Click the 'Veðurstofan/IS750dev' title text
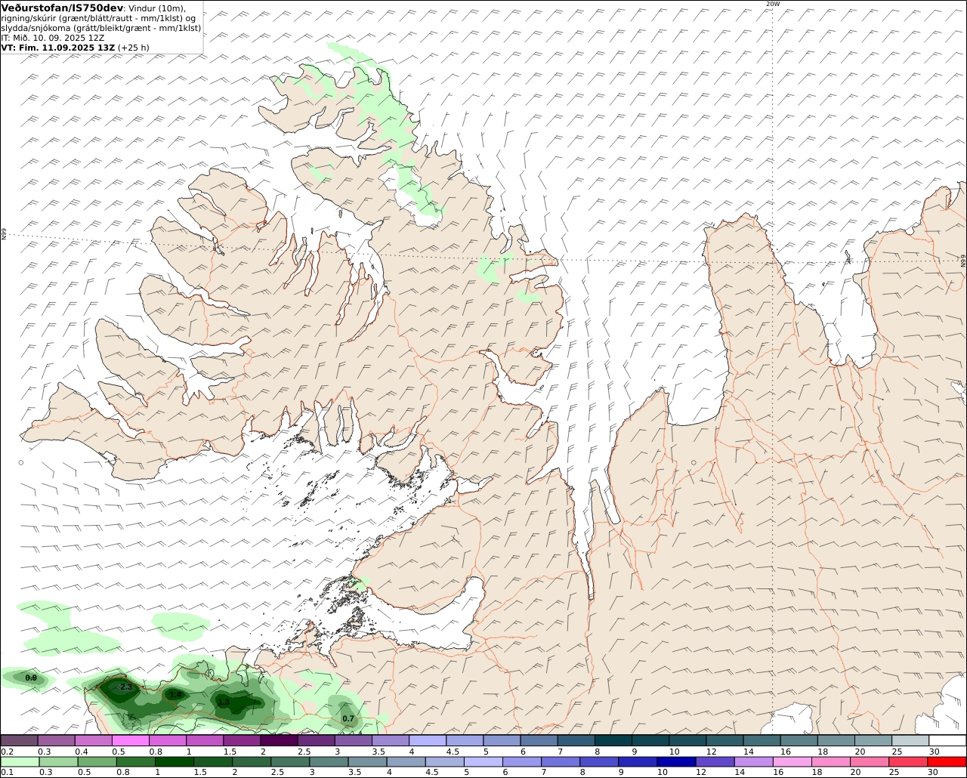967x778 pixels. (x=63, y=8)
